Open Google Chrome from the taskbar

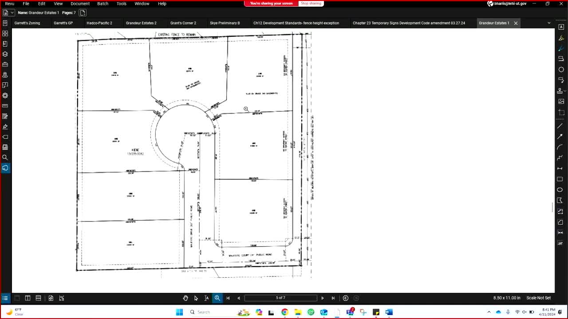click(x=285, y=312)
